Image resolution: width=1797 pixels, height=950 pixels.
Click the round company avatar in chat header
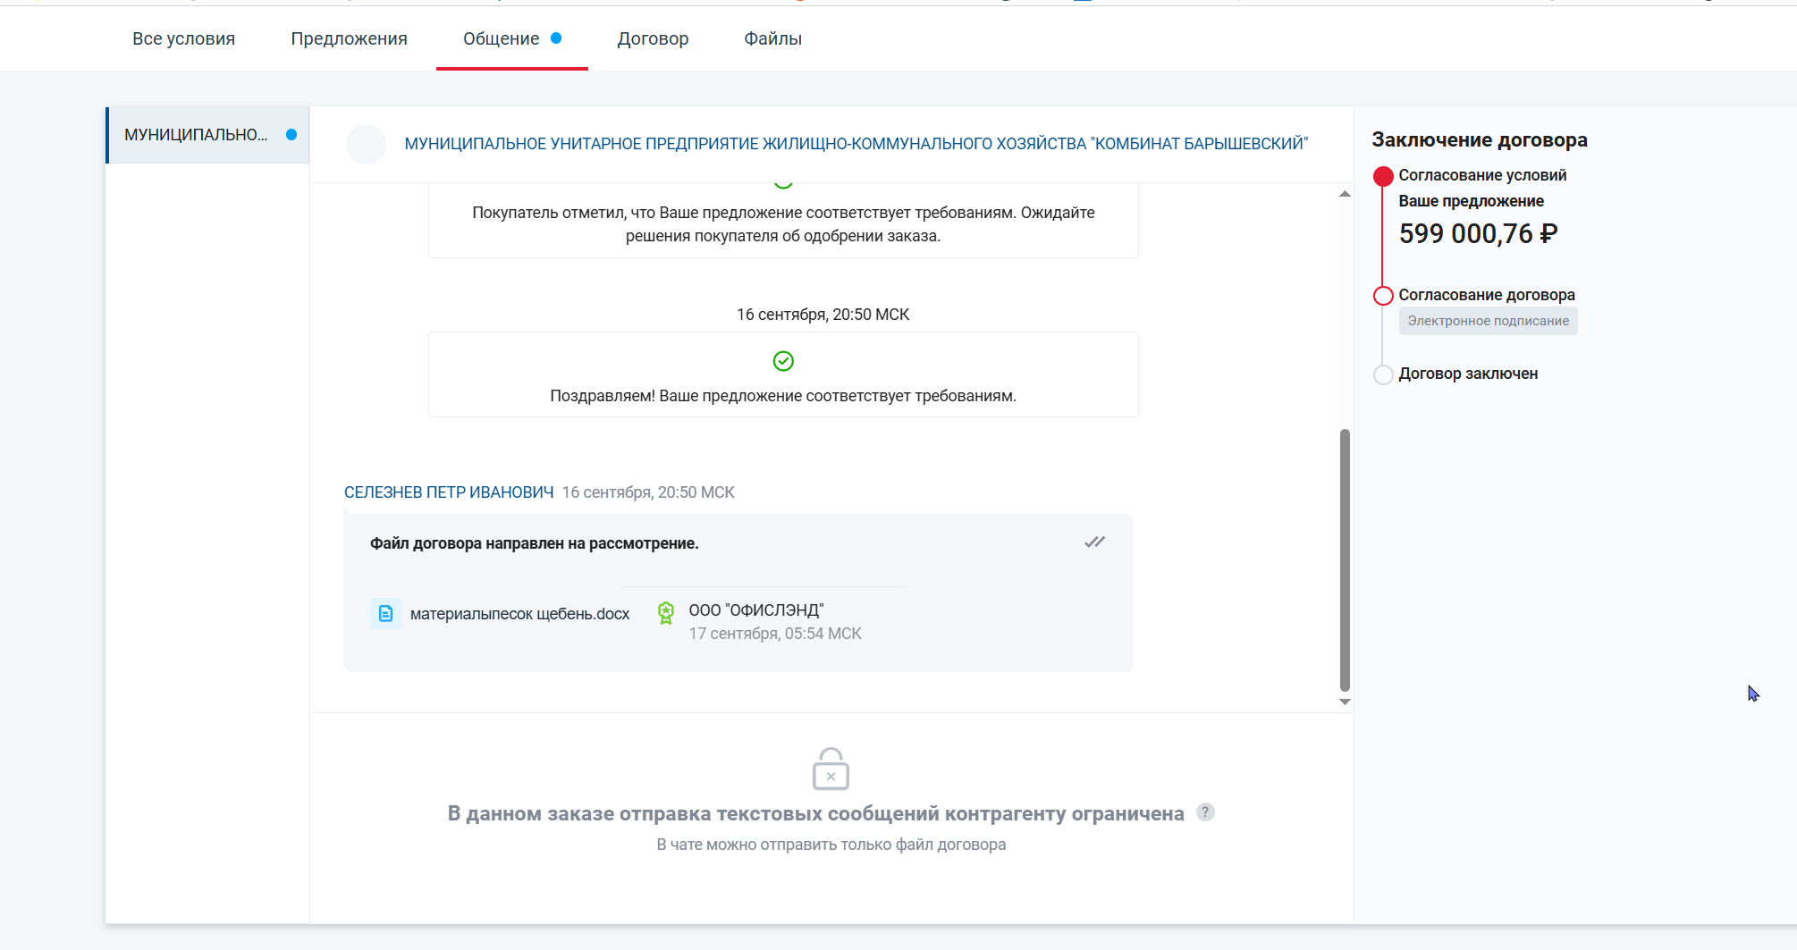point(366,144)
